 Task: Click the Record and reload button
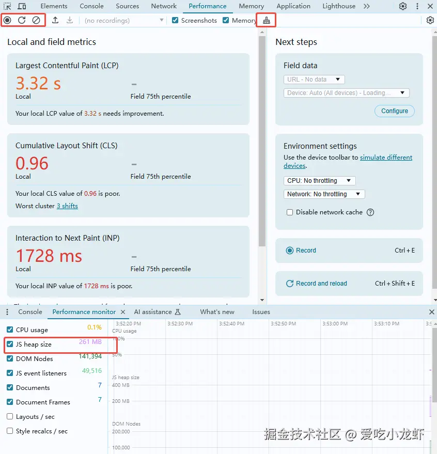(x=349, y=284)
